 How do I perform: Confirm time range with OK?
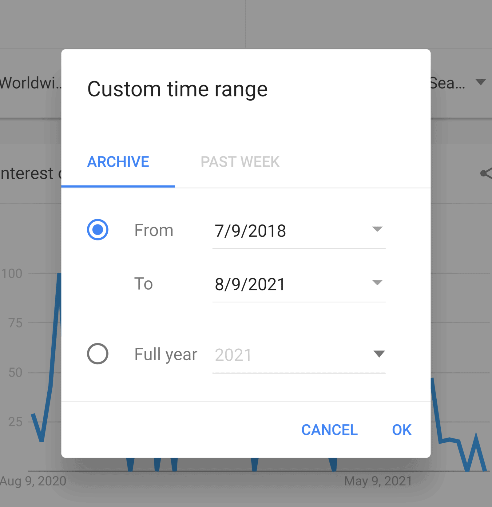[x=401, y=430]
